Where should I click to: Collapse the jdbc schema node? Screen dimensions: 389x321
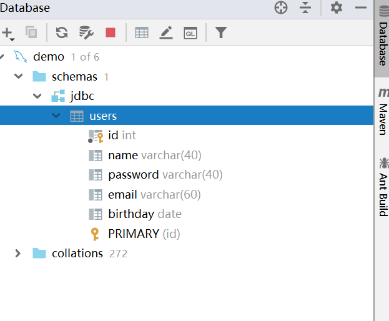tap(37, 96)
